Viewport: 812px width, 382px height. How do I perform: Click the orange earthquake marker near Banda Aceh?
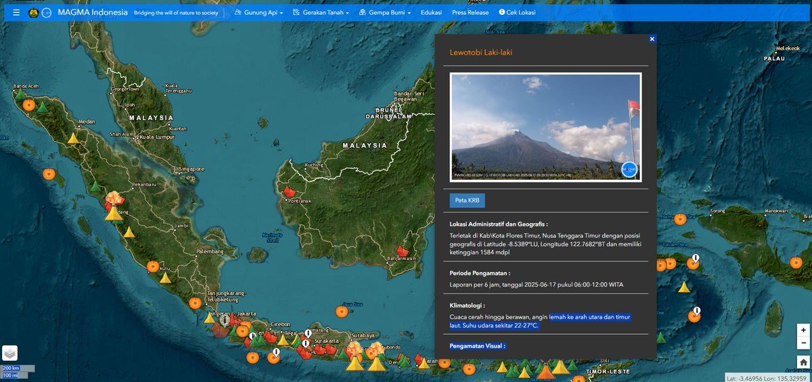coord(29,105)
